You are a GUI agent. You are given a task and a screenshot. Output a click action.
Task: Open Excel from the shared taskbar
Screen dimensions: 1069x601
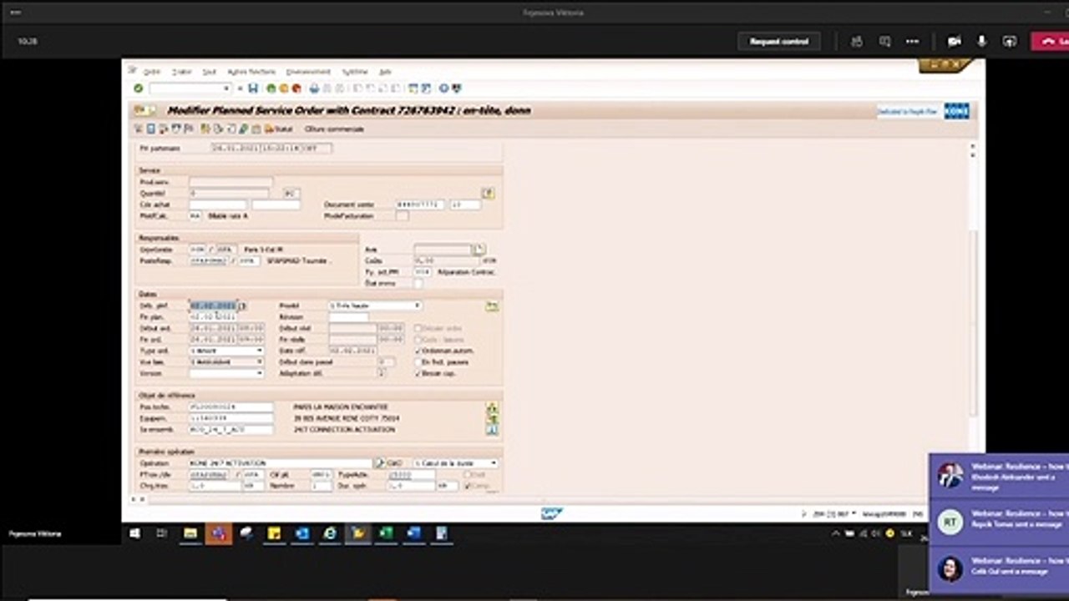[x=386, y=533]
